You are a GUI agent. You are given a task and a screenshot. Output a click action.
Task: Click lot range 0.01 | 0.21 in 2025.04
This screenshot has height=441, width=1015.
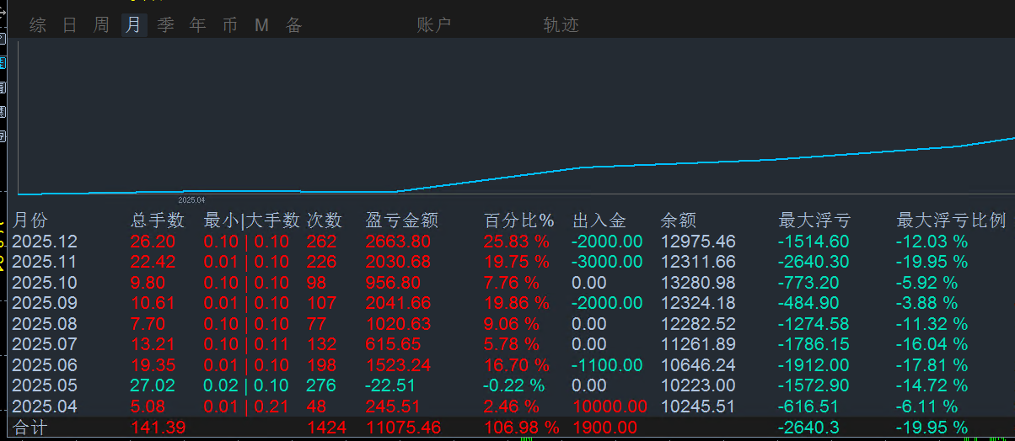tap(246, 406)
